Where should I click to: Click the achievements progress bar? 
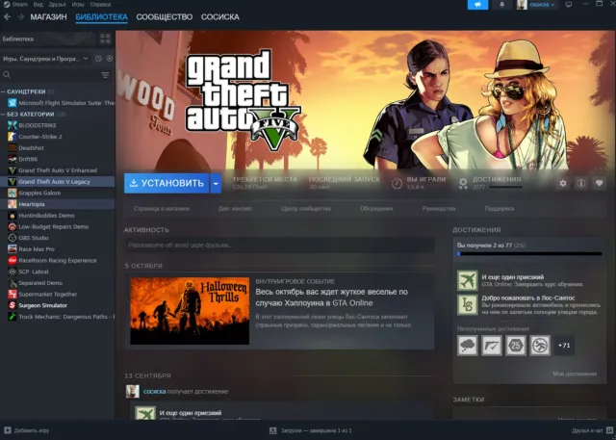point(529,254)
